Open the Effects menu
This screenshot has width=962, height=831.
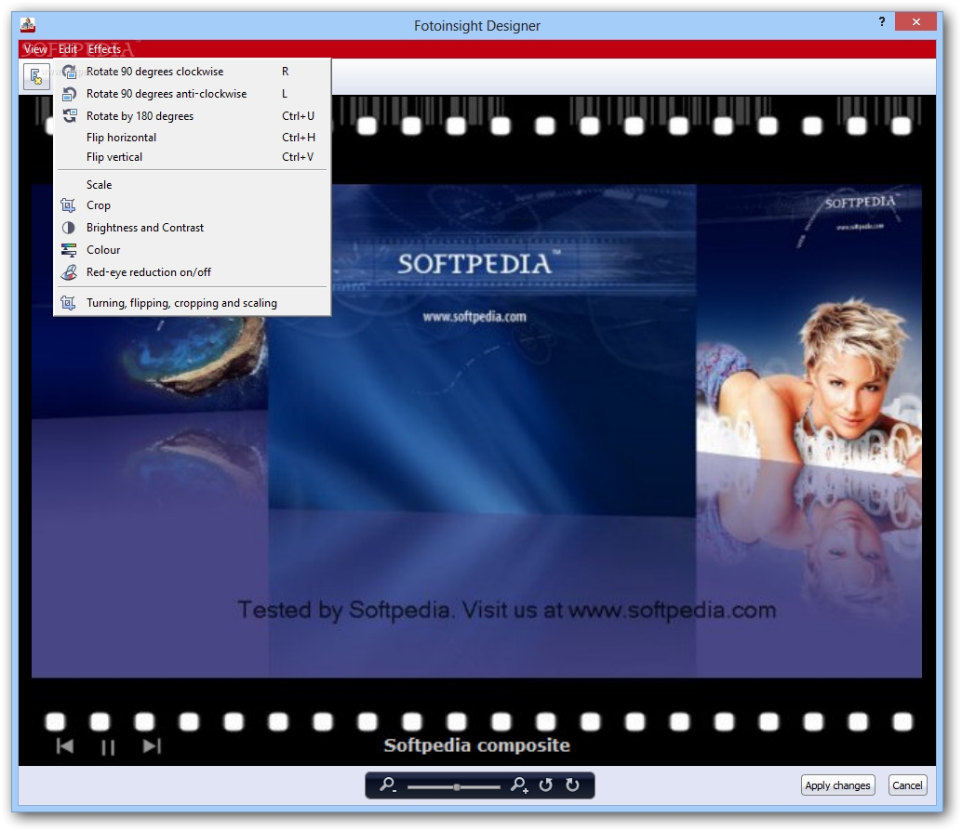[x=104, y=49]
